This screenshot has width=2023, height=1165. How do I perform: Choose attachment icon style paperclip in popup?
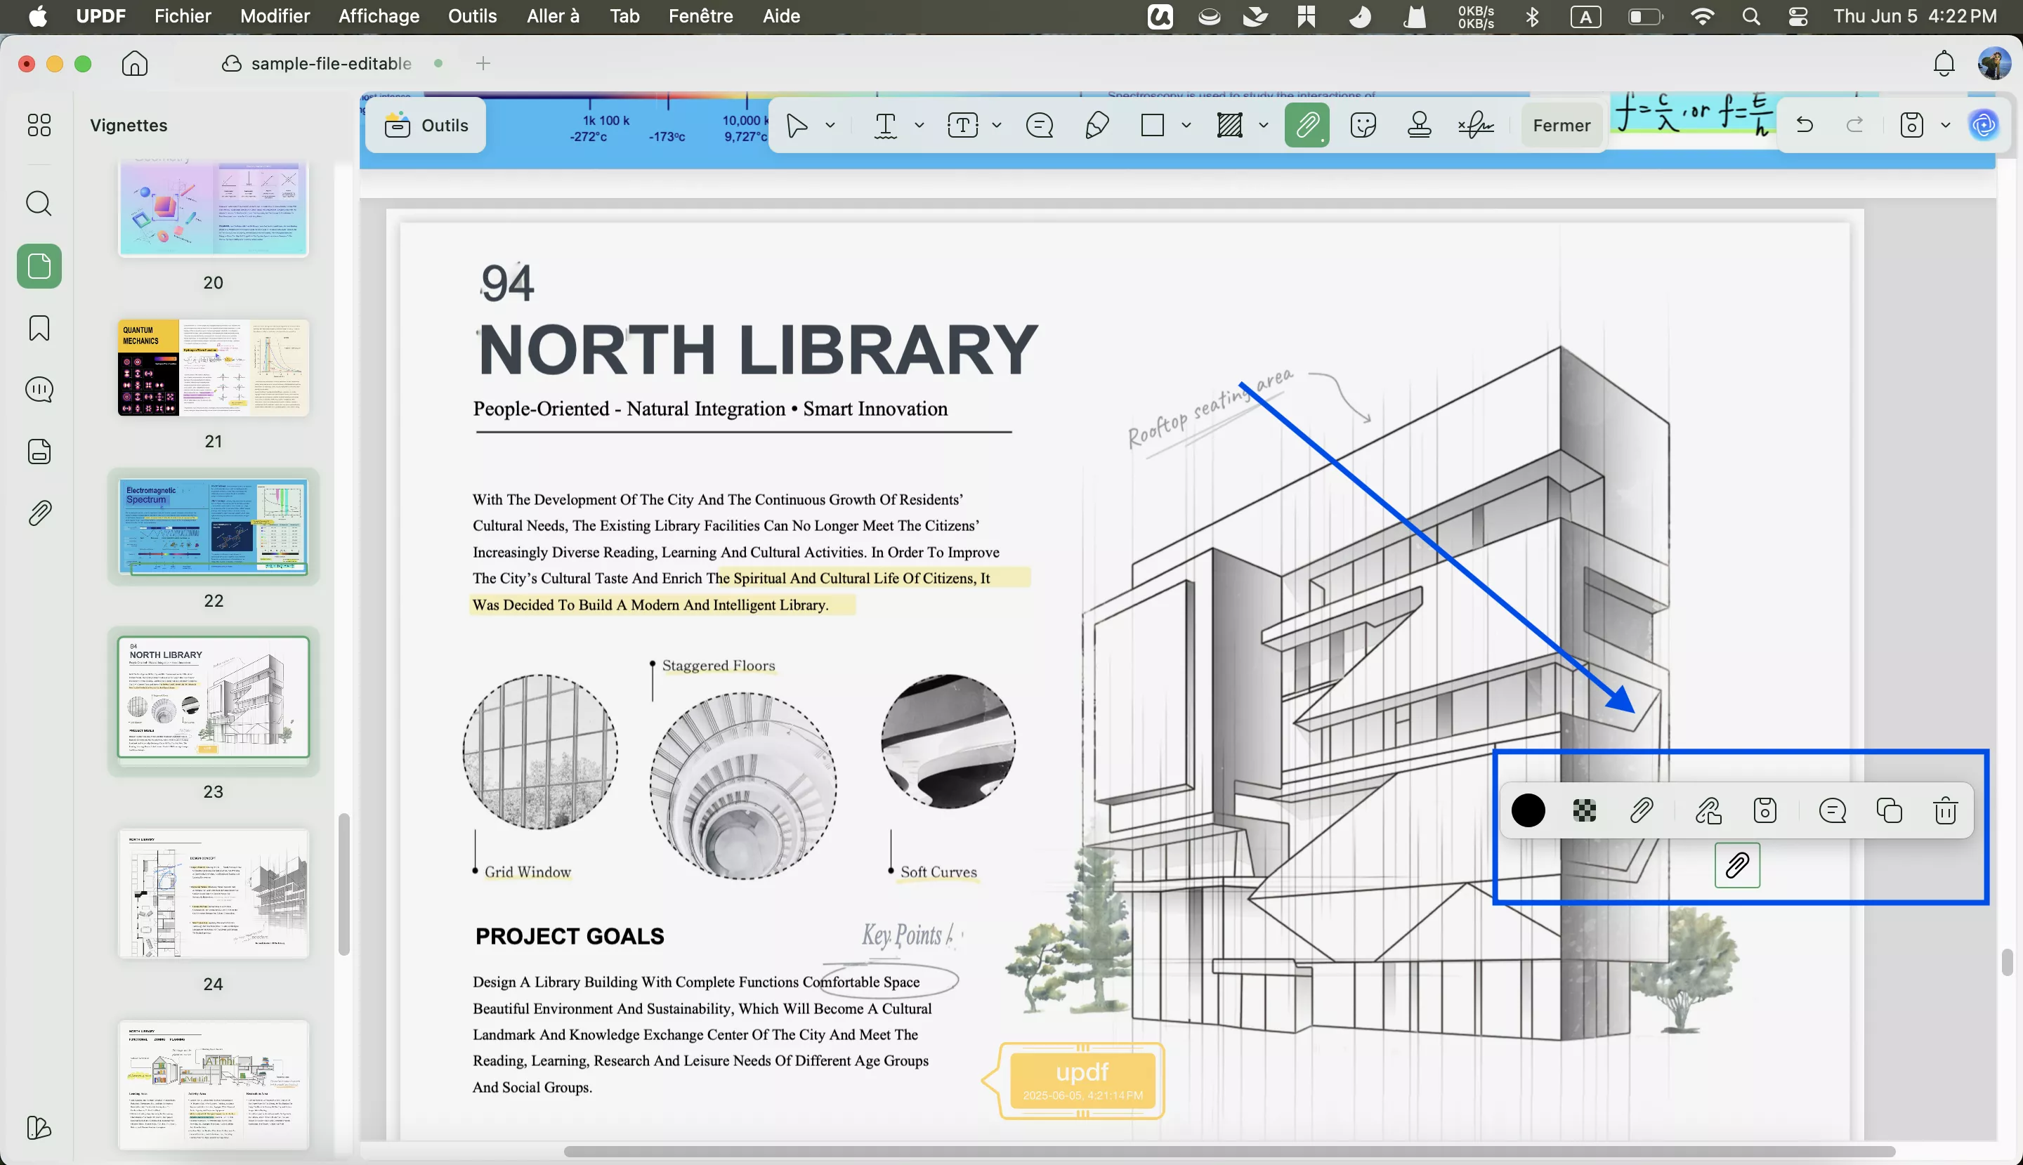(1642, 810)
